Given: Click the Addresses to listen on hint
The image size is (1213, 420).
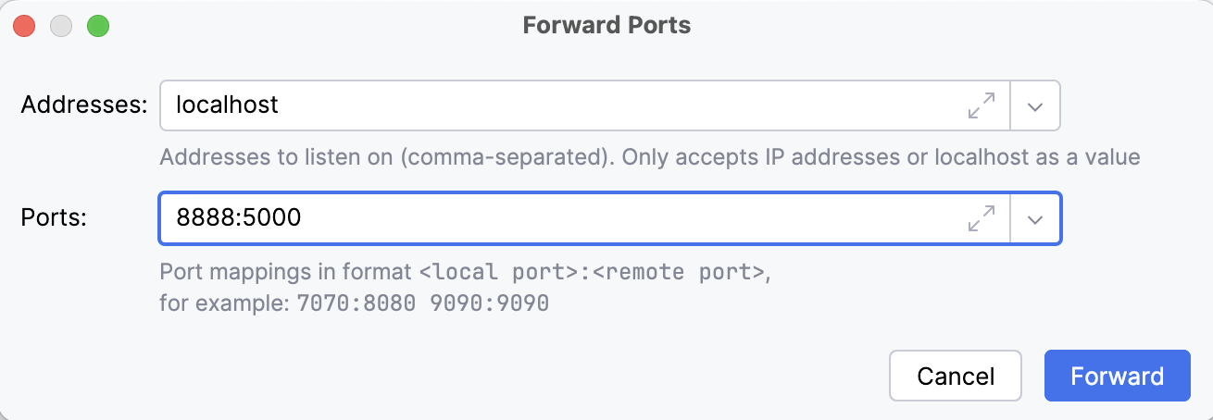Looking at the screenshot, I should (x=648, y=157).
